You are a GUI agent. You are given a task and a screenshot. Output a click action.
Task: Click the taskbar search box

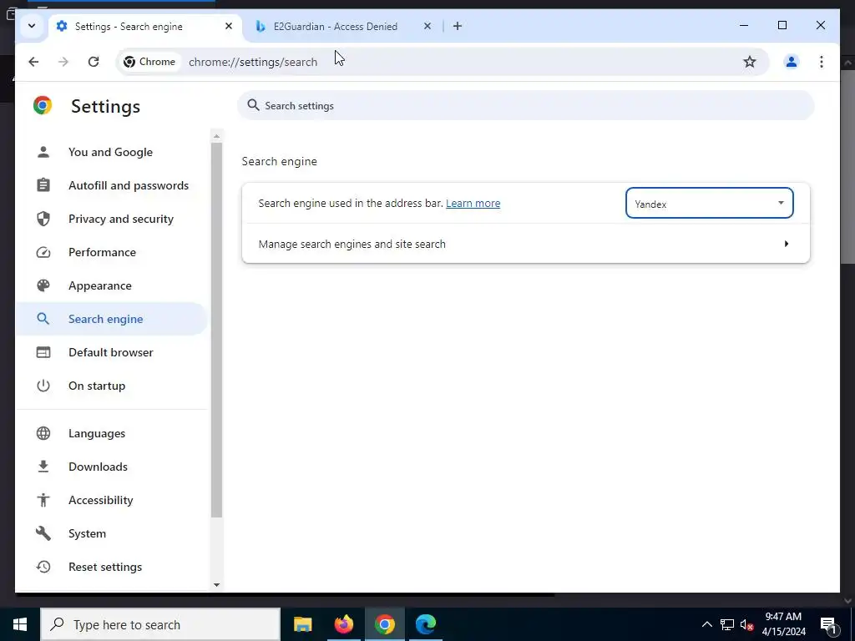click(160, 624)
